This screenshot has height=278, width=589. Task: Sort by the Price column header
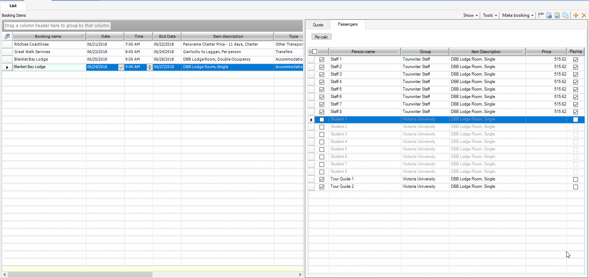click(546, 52)
